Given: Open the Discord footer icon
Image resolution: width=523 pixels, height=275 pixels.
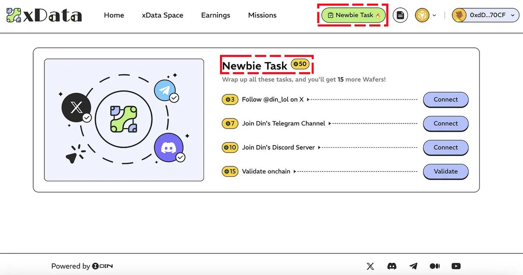Looking at the screenshot, I should (x=392, y=266).
